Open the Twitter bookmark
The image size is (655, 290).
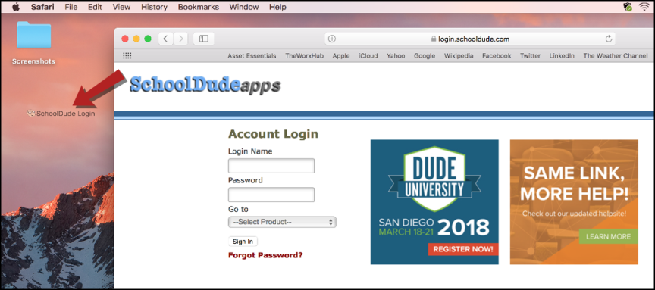pos(530,55)
